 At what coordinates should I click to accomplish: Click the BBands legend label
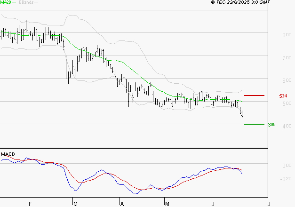click(x=26, y=2)
